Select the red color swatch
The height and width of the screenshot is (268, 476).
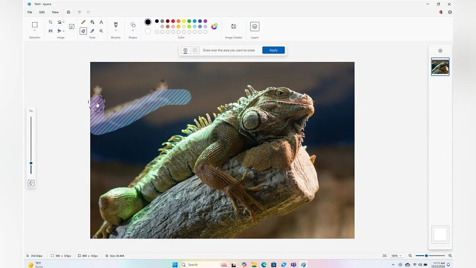(173, 21)
